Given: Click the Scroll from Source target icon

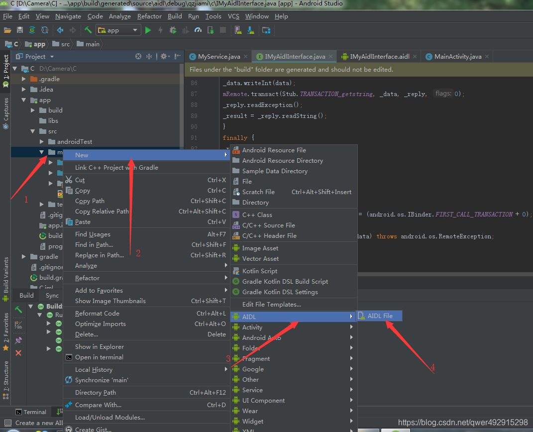Looking at the screenshot, I should point(138,56).
